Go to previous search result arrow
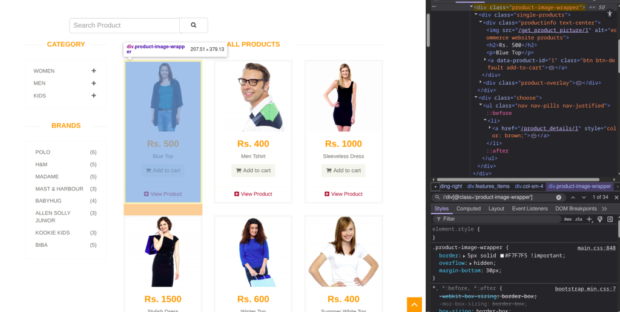The width and height of the screenshot is (620, 312). coord(573,197)
